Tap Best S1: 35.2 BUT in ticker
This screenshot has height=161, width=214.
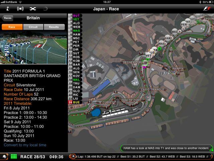(x=132, y=157)
